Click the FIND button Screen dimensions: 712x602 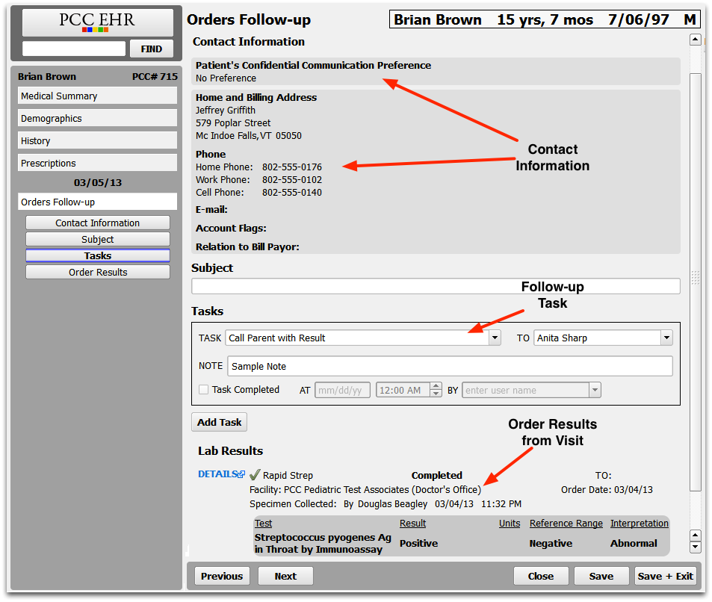point(151,49)
